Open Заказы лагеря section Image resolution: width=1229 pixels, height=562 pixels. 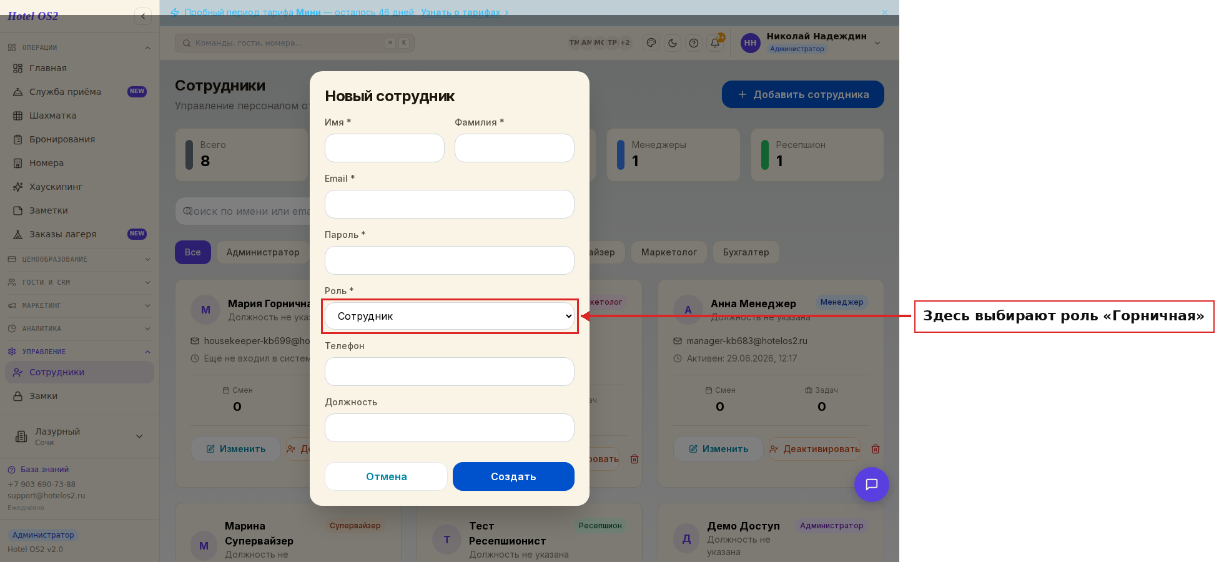pyautogui.click(x=79, y=234)
